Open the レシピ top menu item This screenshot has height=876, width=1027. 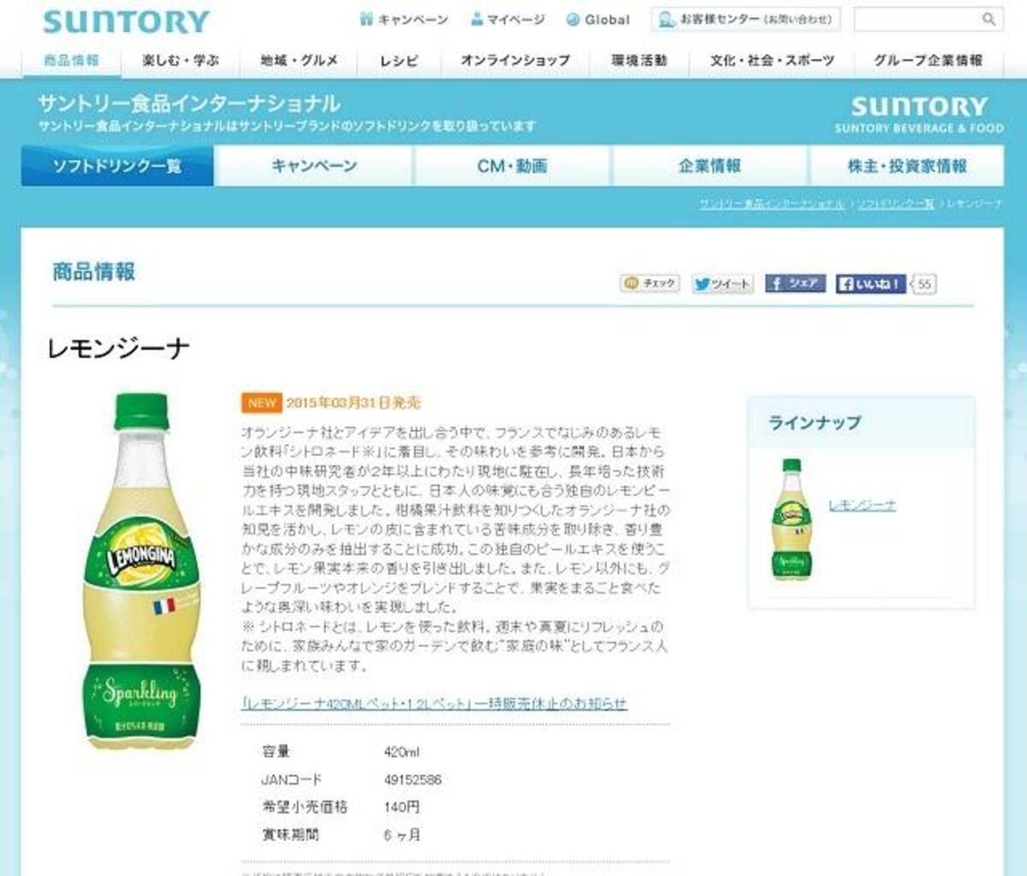[400, 61]
